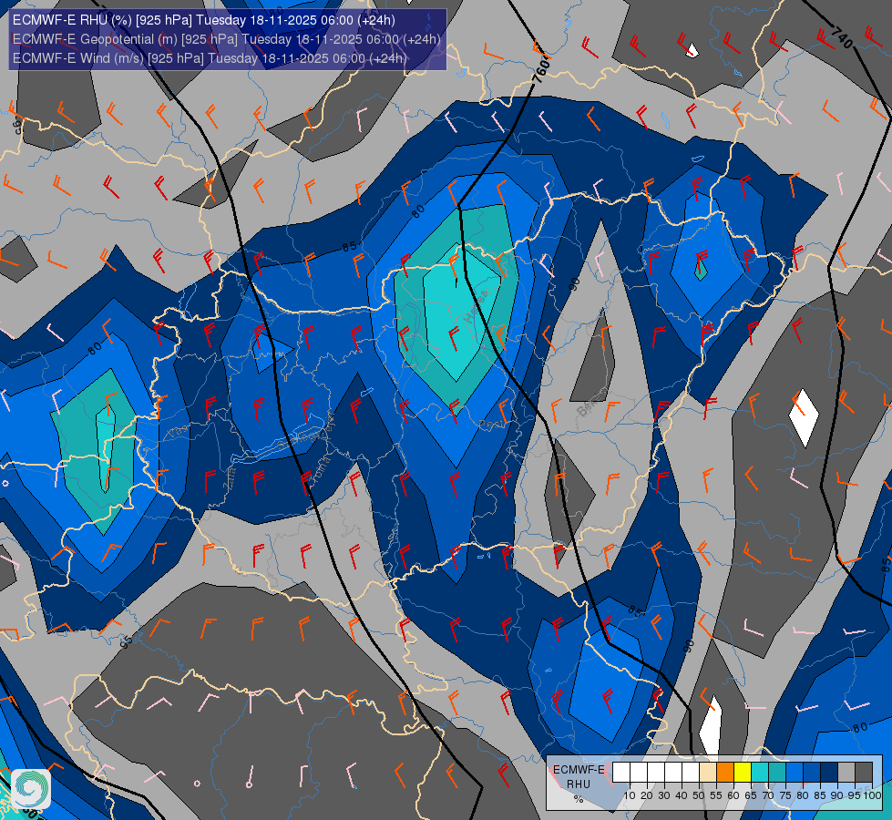This screenshot has height=820, width=892.
Task: Click the legend tick label 10
Action: 630,795
